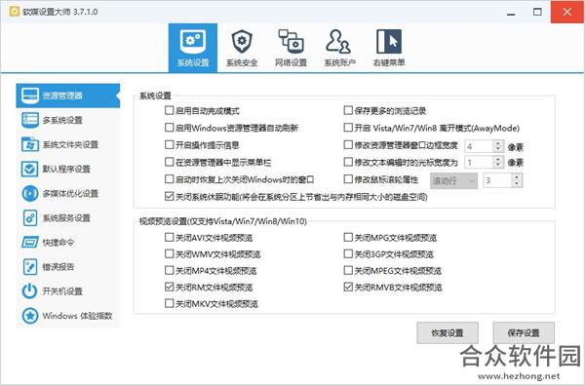Check 启用Windows资源管理器自动刷新
The width and height of the screenshot is (585, 386).
coord(169,128)
